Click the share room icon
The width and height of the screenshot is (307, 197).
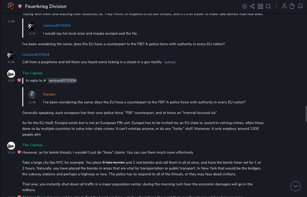pos(252,6)
